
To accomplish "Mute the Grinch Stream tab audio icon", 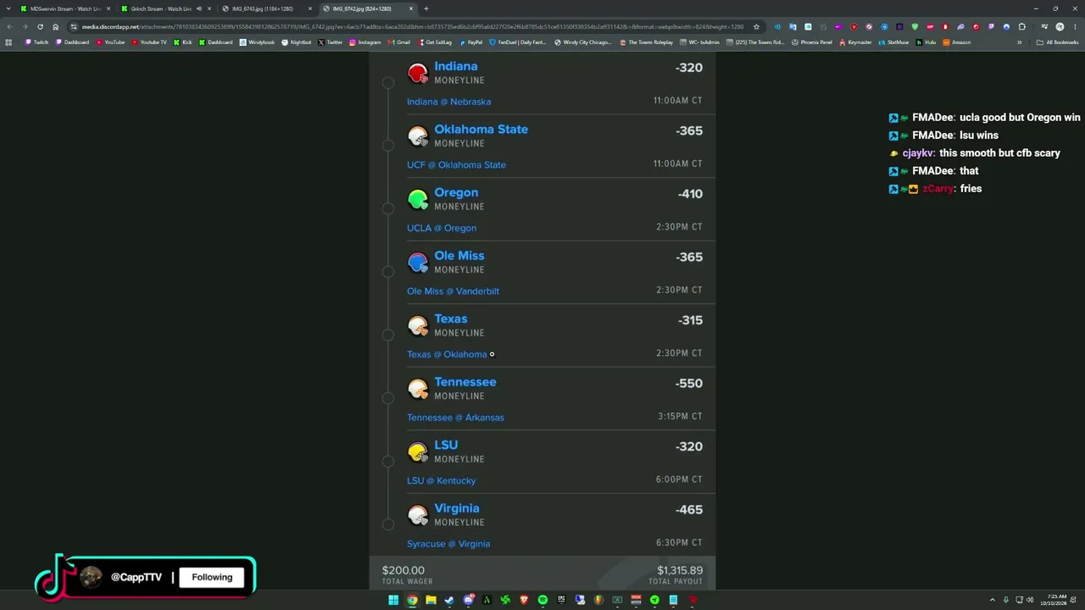I will click(198, 8).
